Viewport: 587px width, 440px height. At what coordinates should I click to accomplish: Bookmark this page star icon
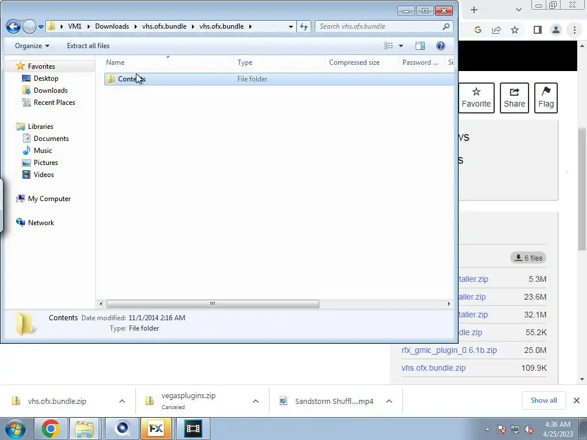515,30
